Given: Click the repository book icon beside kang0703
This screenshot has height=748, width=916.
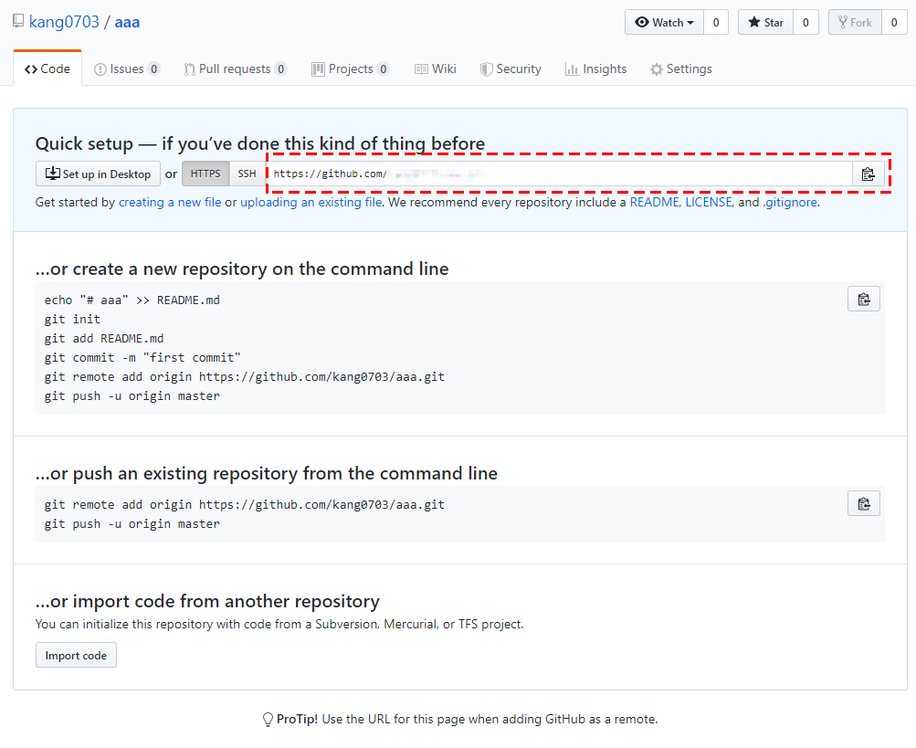Looking at the screenshot, I should coord(18,22).
